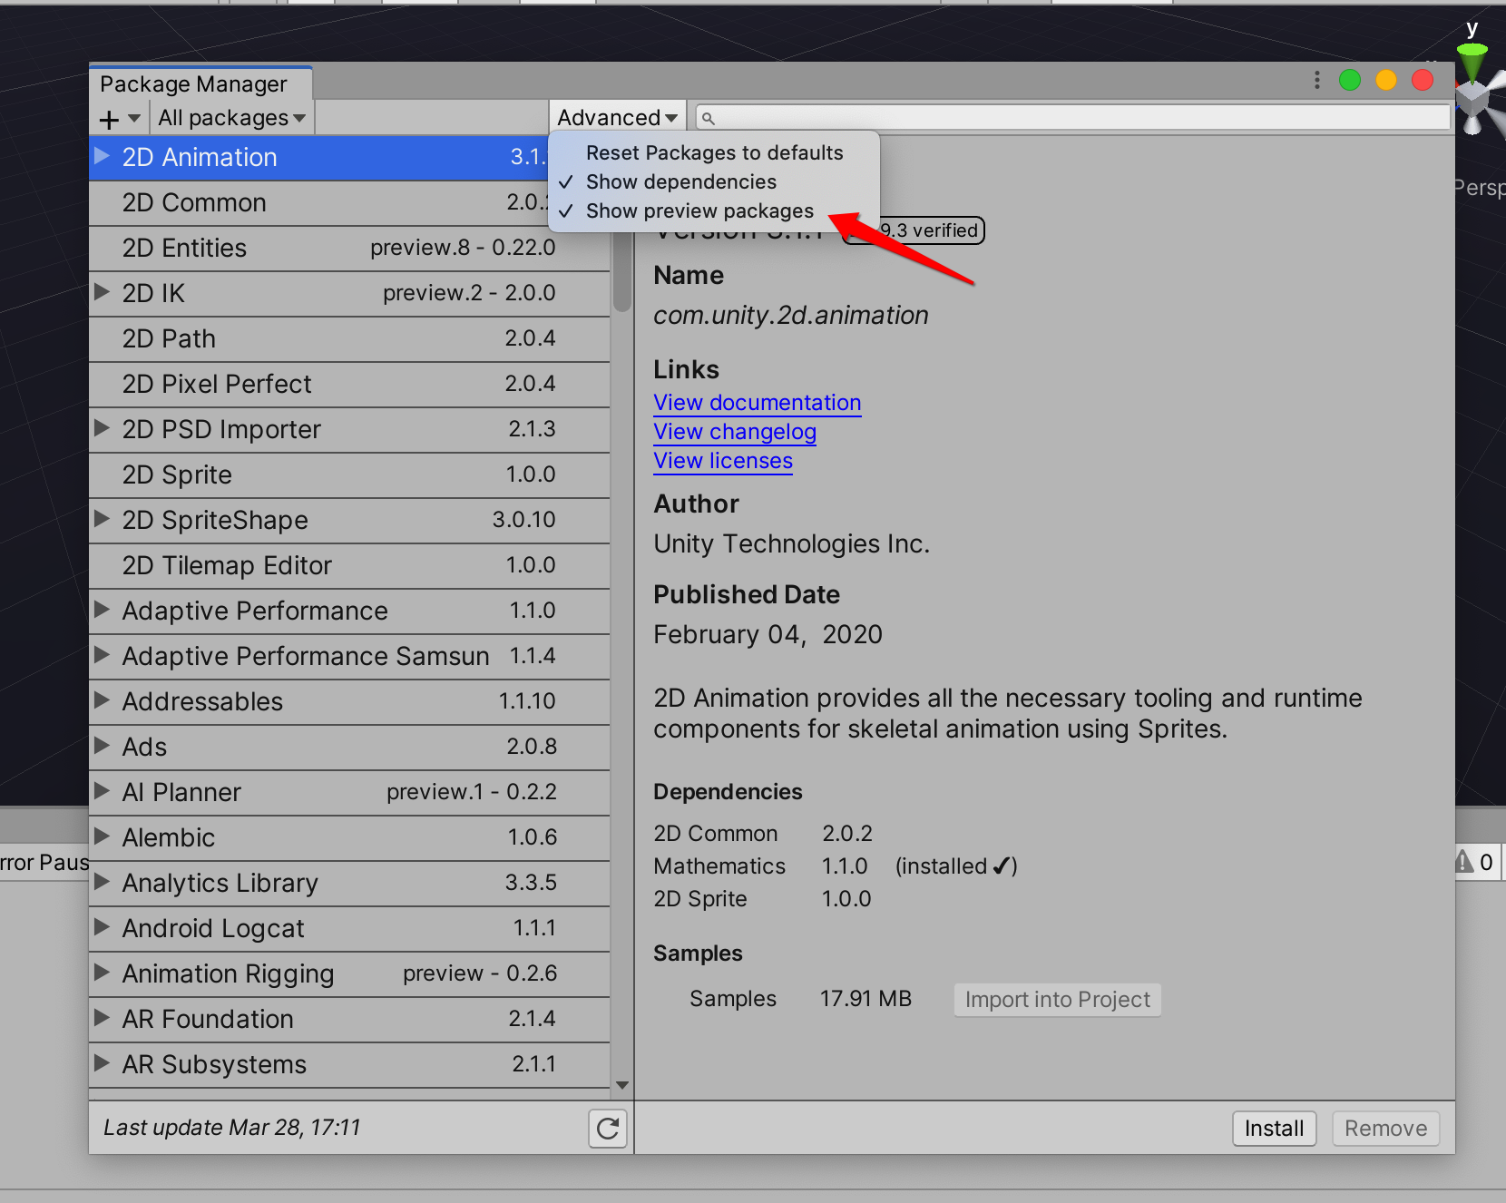The image size is (1506, 1203).
Task: Expand the AR Foundation arrow
Action: coord(103,1018)
